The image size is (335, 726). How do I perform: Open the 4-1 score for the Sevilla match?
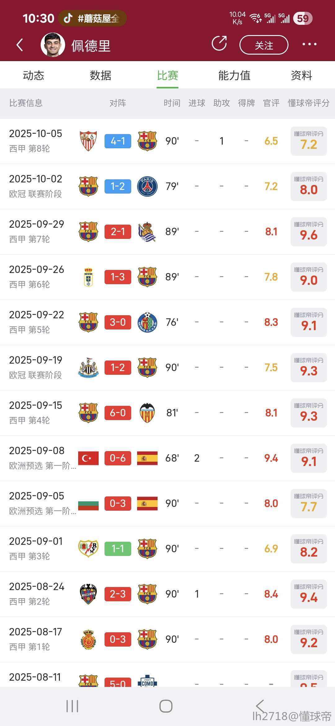pos(118,141)
